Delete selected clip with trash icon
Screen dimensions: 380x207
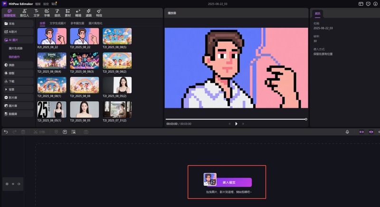[23, 132]
